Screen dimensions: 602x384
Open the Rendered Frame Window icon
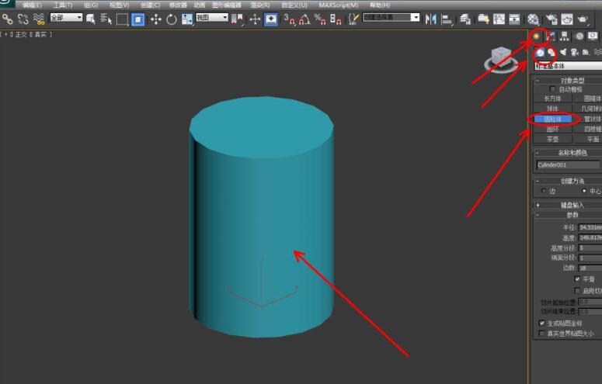click(567, 19)
